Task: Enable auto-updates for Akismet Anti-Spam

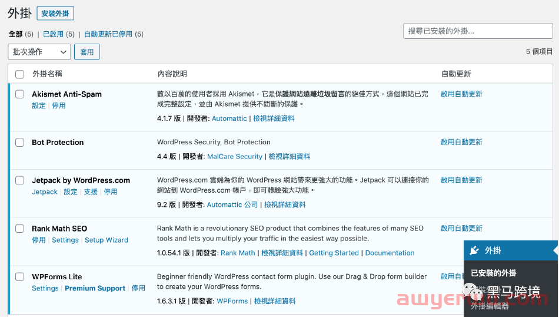Action: 461,94
